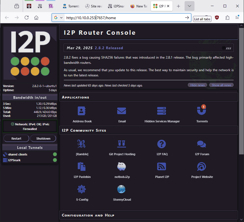Open the I2P Pastebin icon
The width and height of the screenshot is (244, 222).
(x=82, y=166)
